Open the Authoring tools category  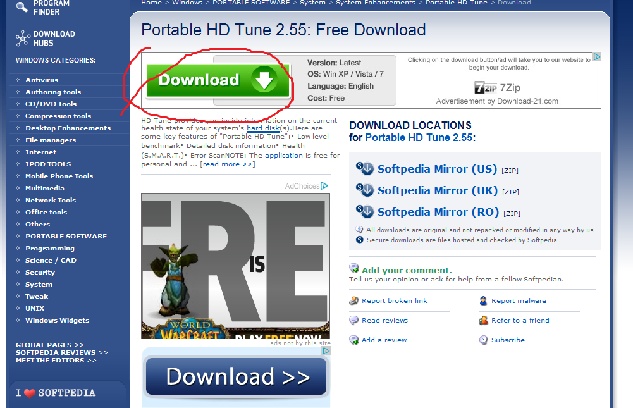(53, 92)
